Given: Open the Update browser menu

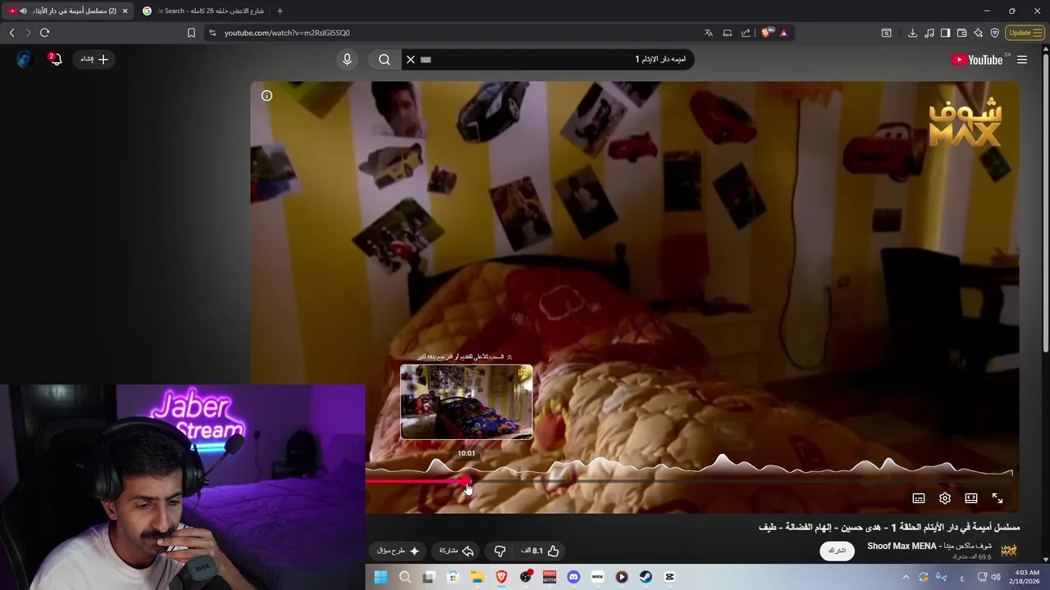Looking at the screenshot, I should click(x=1025, y=33).
